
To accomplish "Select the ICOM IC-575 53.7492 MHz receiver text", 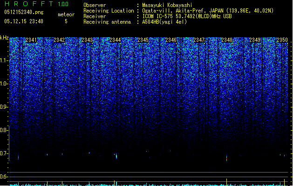I will pyautogui.click(x=187, y=16).
